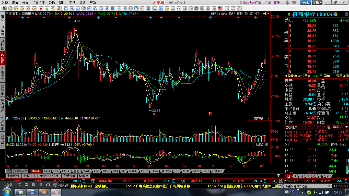Viewport: 349px width, 196px height.
Task: Open the 代码/名称/简拼/功能 search box
Action: [304, 186]
